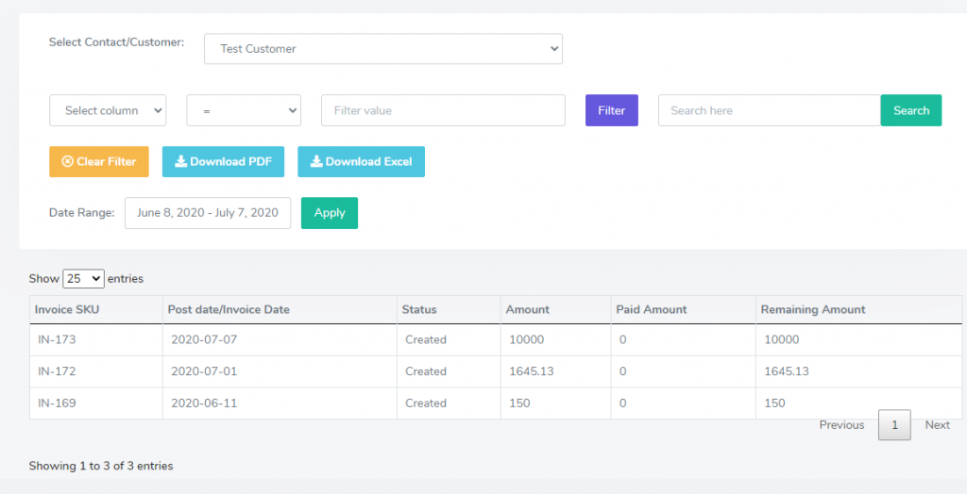Click the circled X icon on Clear Filter
Image resolution: width=967 pixels, height=494 pixels.
pyautogui.click(x=68, y=161)
